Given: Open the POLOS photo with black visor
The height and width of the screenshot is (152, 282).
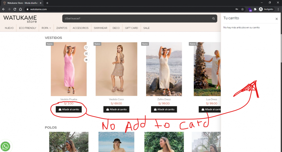Looking at the screenshot, I should [116, 142].
